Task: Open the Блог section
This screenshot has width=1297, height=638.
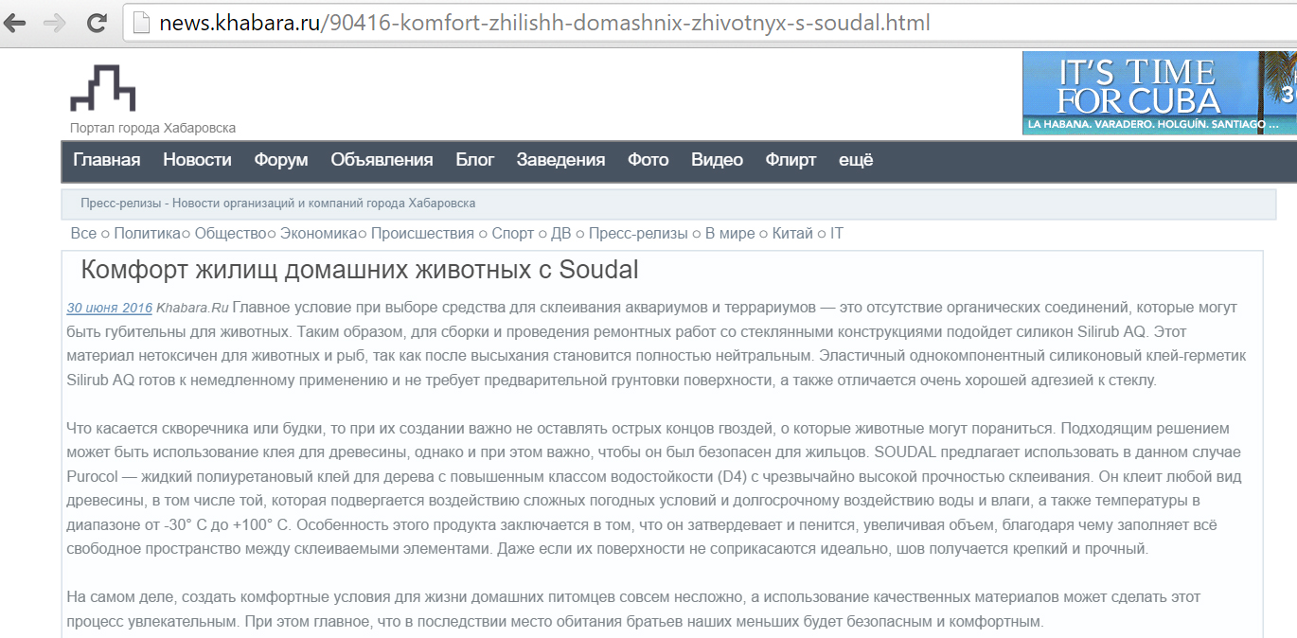Action: coord(475,160)
